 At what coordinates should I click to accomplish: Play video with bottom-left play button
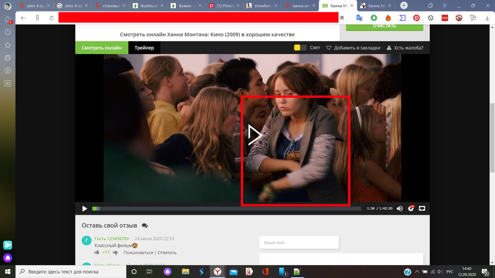[84, 208]
